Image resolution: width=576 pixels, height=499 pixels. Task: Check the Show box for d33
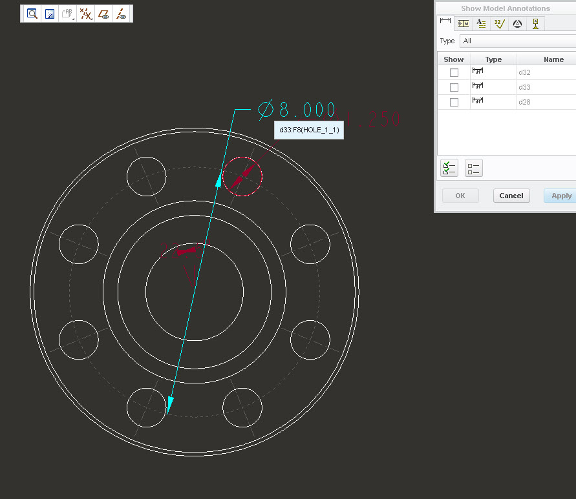point(454,87)
